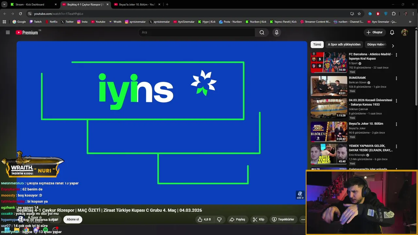Go back with the browser back arrow
Image resolution: width=418 pixels, height=235 pixels.
click(x=5, y=14)
